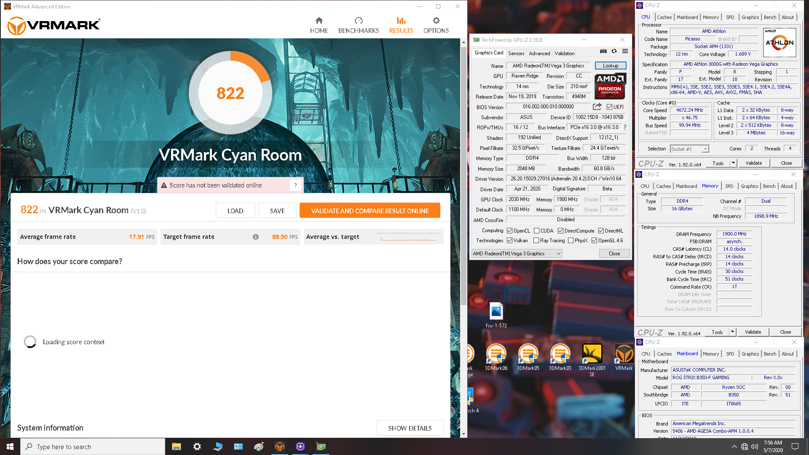Click VALIDATE AND COMPARE RESULT ONLINE

370,211
